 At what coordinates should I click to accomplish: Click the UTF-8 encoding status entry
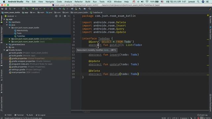pos(176,118)
